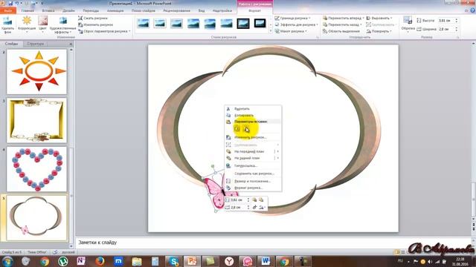This screenshot has width=476, height=267.
Task: Click the Windows Start button
Action: (7, 261)
